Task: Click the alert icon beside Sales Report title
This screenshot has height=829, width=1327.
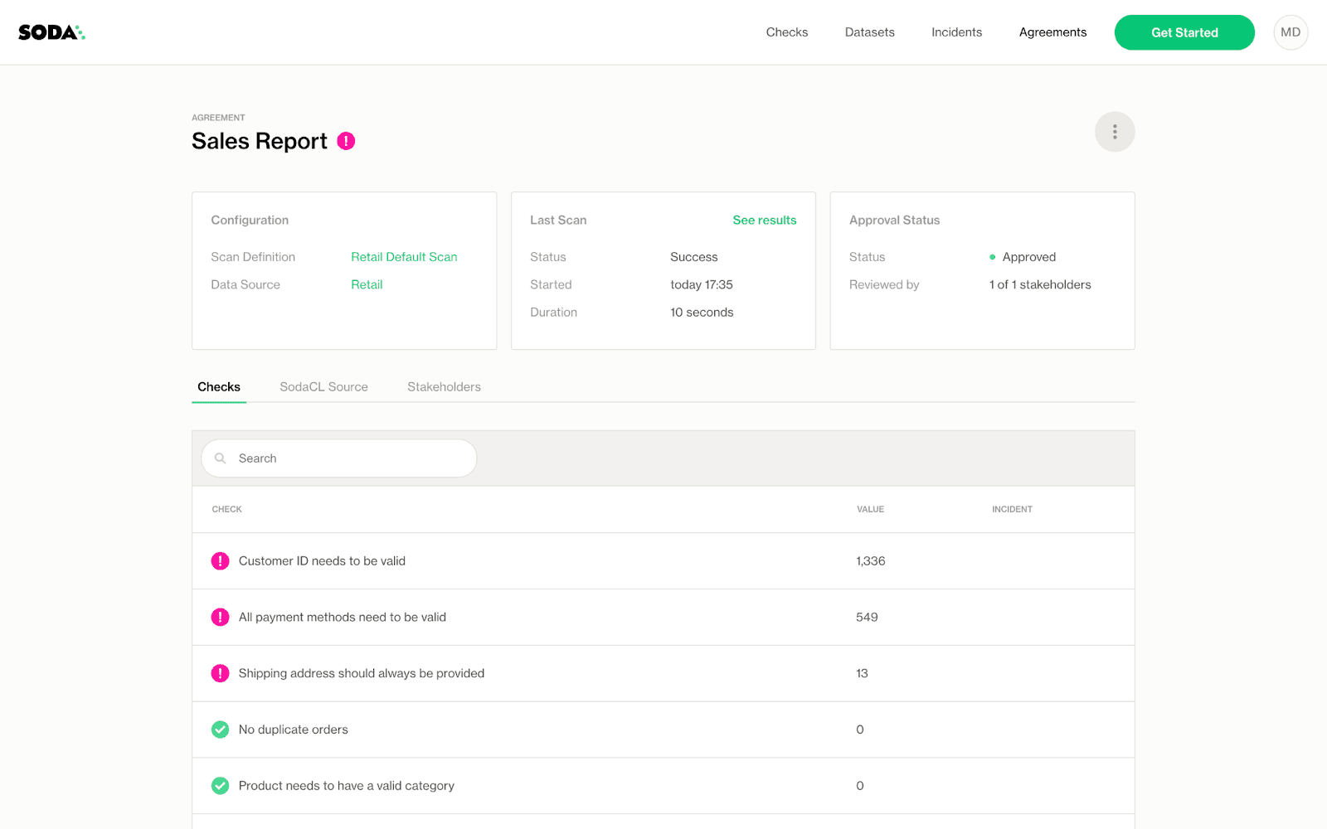Action: click(x=346, y=141)
